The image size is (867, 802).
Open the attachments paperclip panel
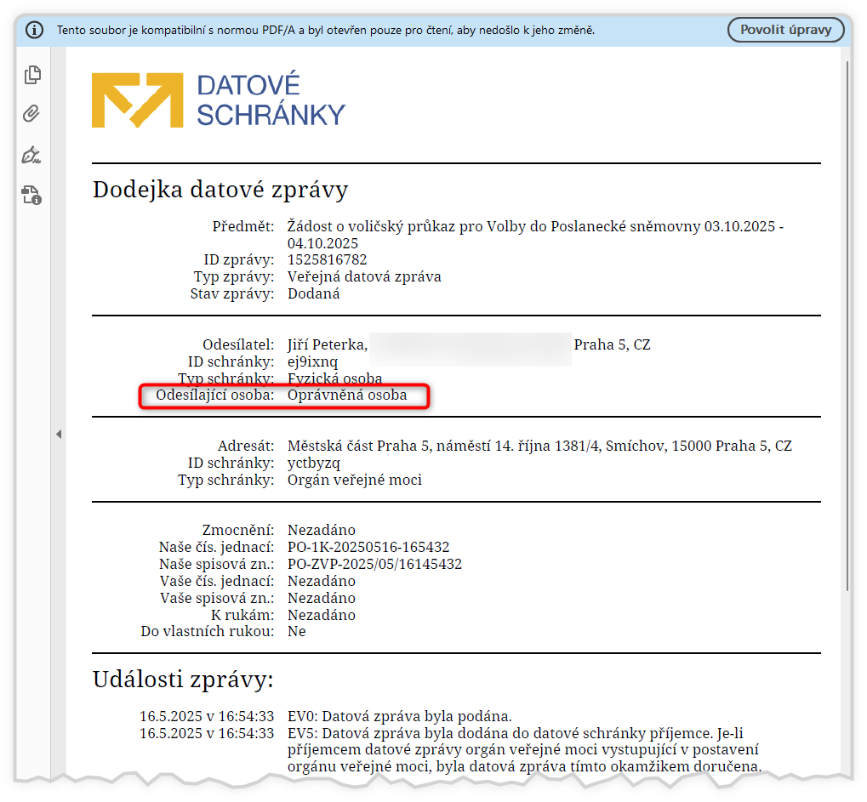[31, 114]
